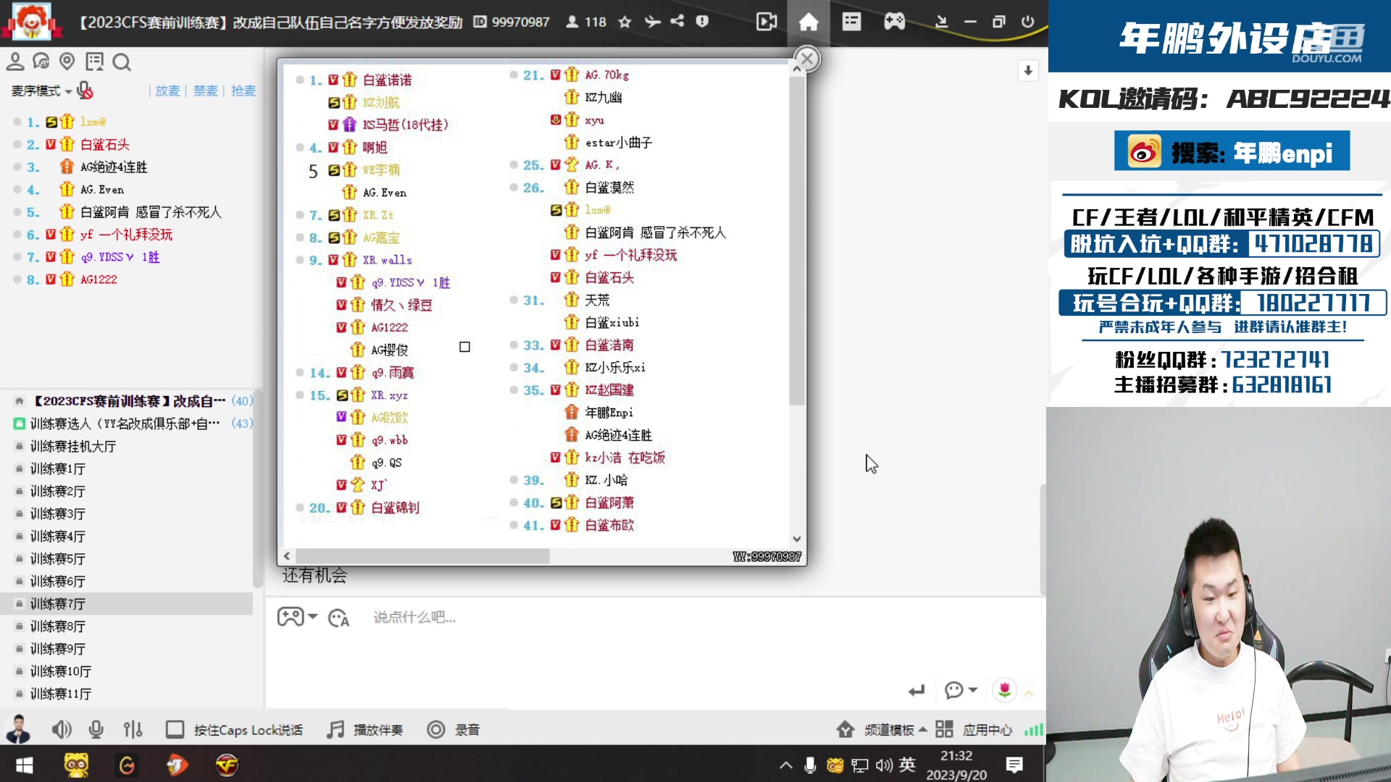The width and height of the screenshot is (1391, 782).
Task: Click the search magnifier icon in left panel
Action: pyautogui.click(x=122, y=62)
